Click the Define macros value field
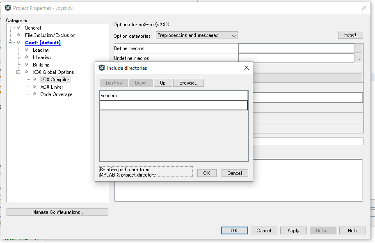This screenshot has width=375, height=243. [297, 48]
